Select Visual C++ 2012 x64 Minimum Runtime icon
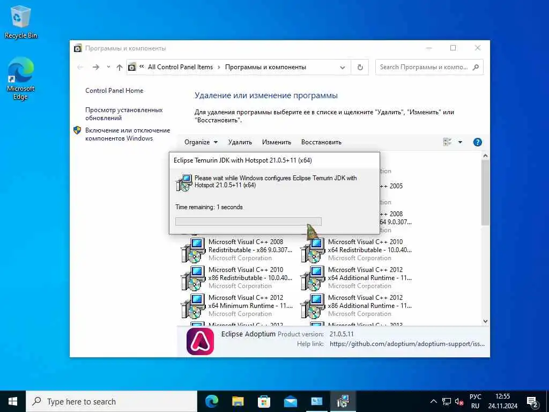The image size is (549, 412). [192, 306]
